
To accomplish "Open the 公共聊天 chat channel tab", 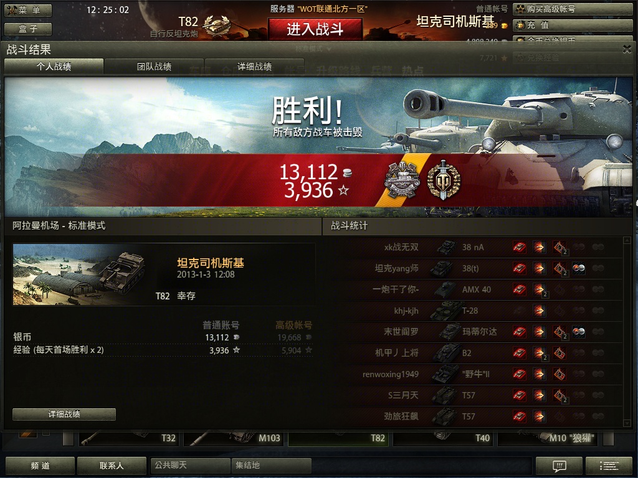I will (x=190, y=465).
